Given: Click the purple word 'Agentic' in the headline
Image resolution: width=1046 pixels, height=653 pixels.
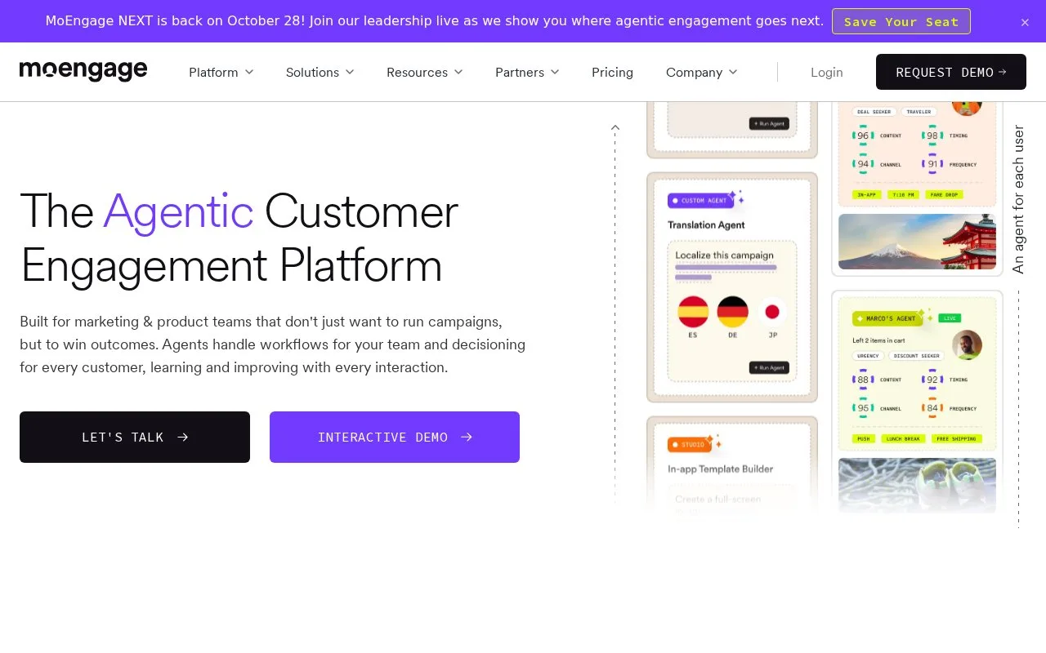Looking at the screenshot, I should tap(178, 211).
